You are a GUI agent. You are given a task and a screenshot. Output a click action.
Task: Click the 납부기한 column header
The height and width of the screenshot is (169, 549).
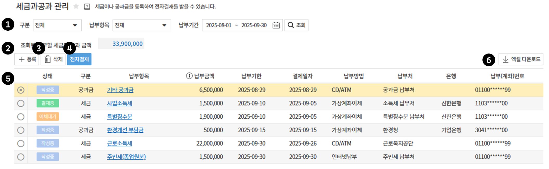pos(251,76)
